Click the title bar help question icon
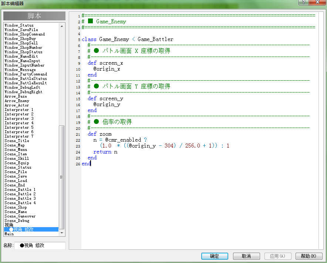The width and height of the screenshot is (327, 263). tap(303, 2)
